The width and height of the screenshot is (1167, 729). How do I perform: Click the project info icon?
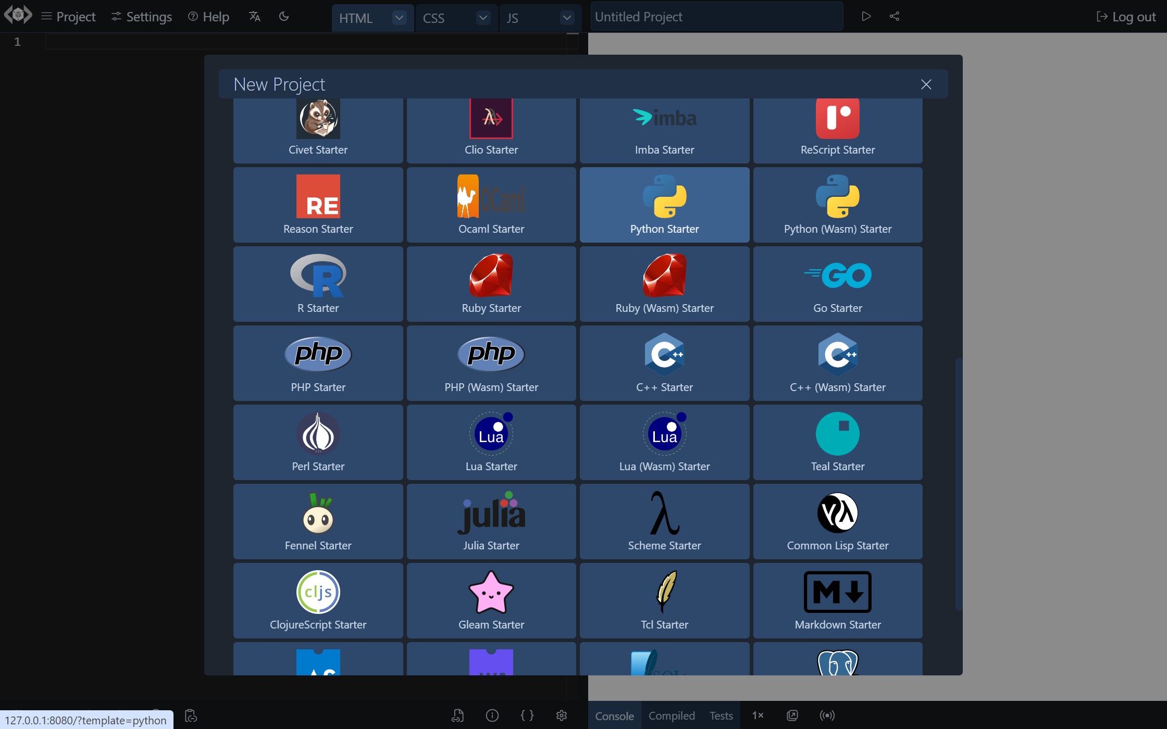(x=492, y=715)
